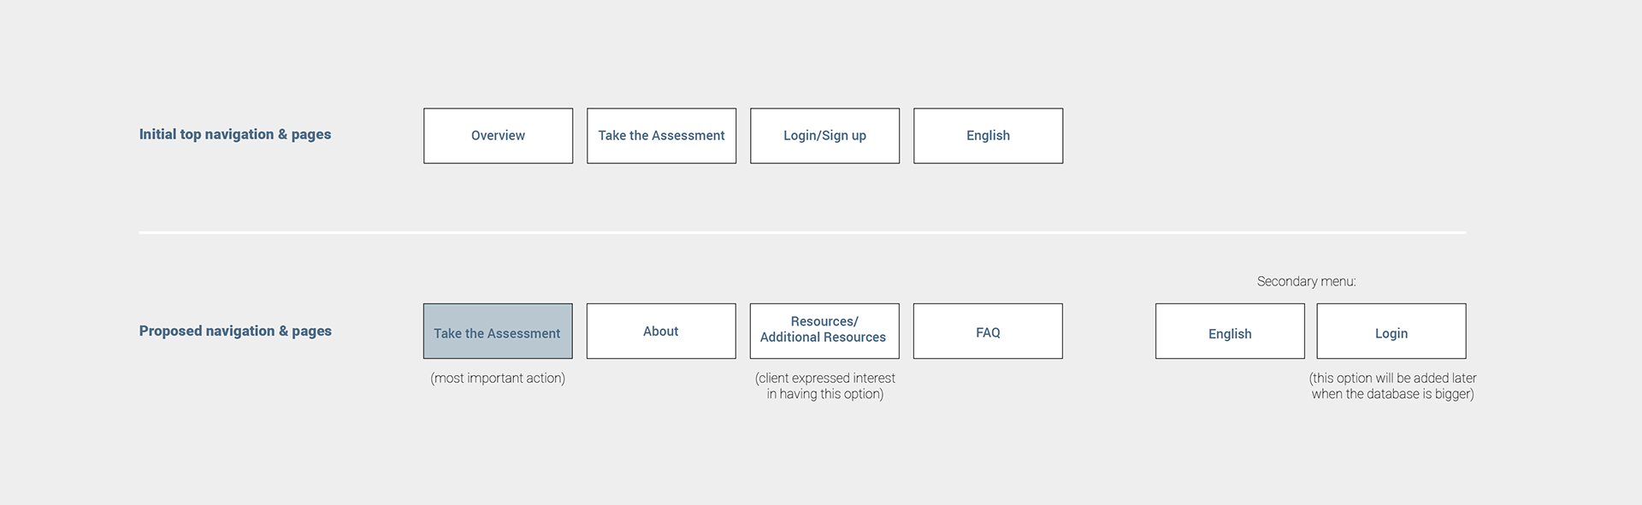Select Take the Assessment in the initial navigation row

click(x=661, y=136)
